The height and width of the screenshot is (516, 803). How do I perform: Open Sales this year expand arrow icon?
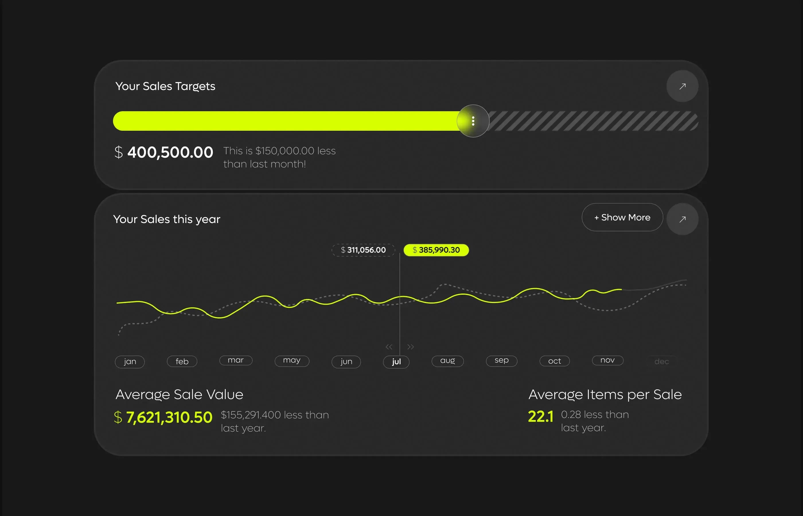pos(682,219)
